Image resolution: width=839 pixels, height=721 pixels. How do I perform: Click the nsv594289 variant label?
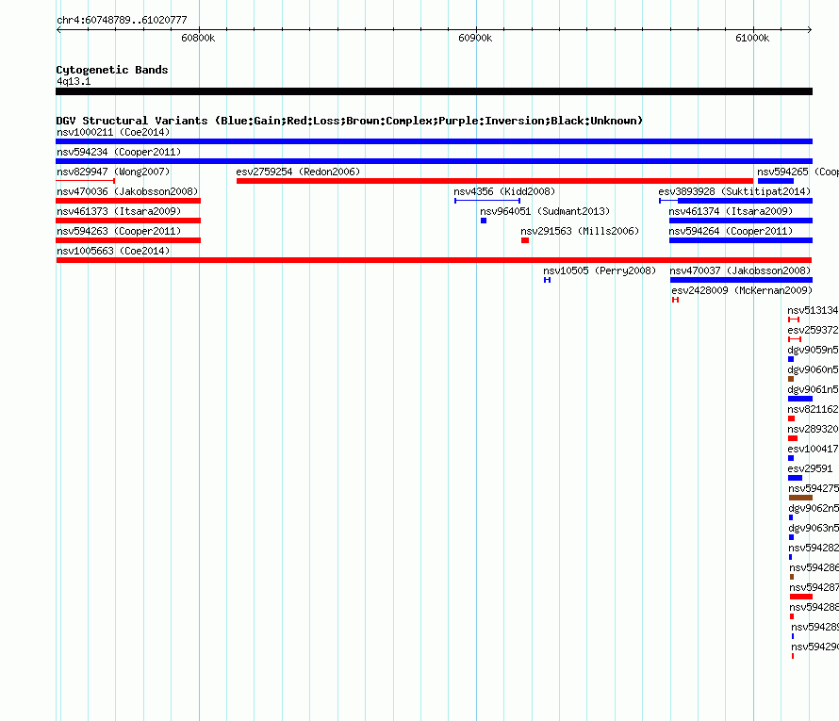[814, 627]
